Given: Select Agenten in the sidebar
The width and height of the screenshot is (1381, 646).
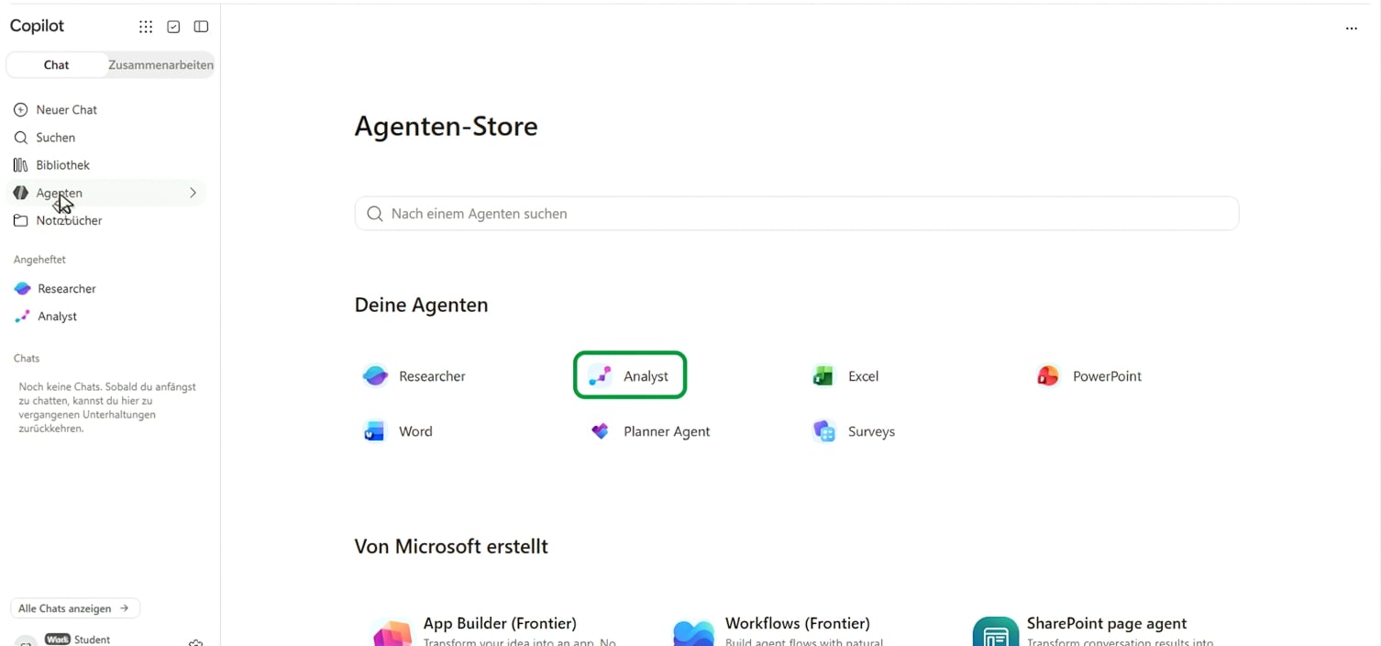Looking at the screenshot, I should [105, 193].
